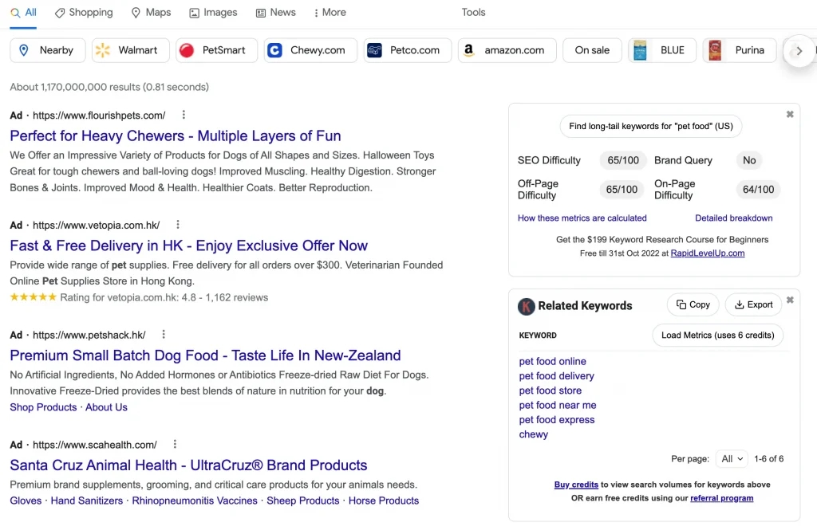817x526 pixels.
Task: Open 'Fast & Free Delivery in HK' ad
Action: coord(188,245)
